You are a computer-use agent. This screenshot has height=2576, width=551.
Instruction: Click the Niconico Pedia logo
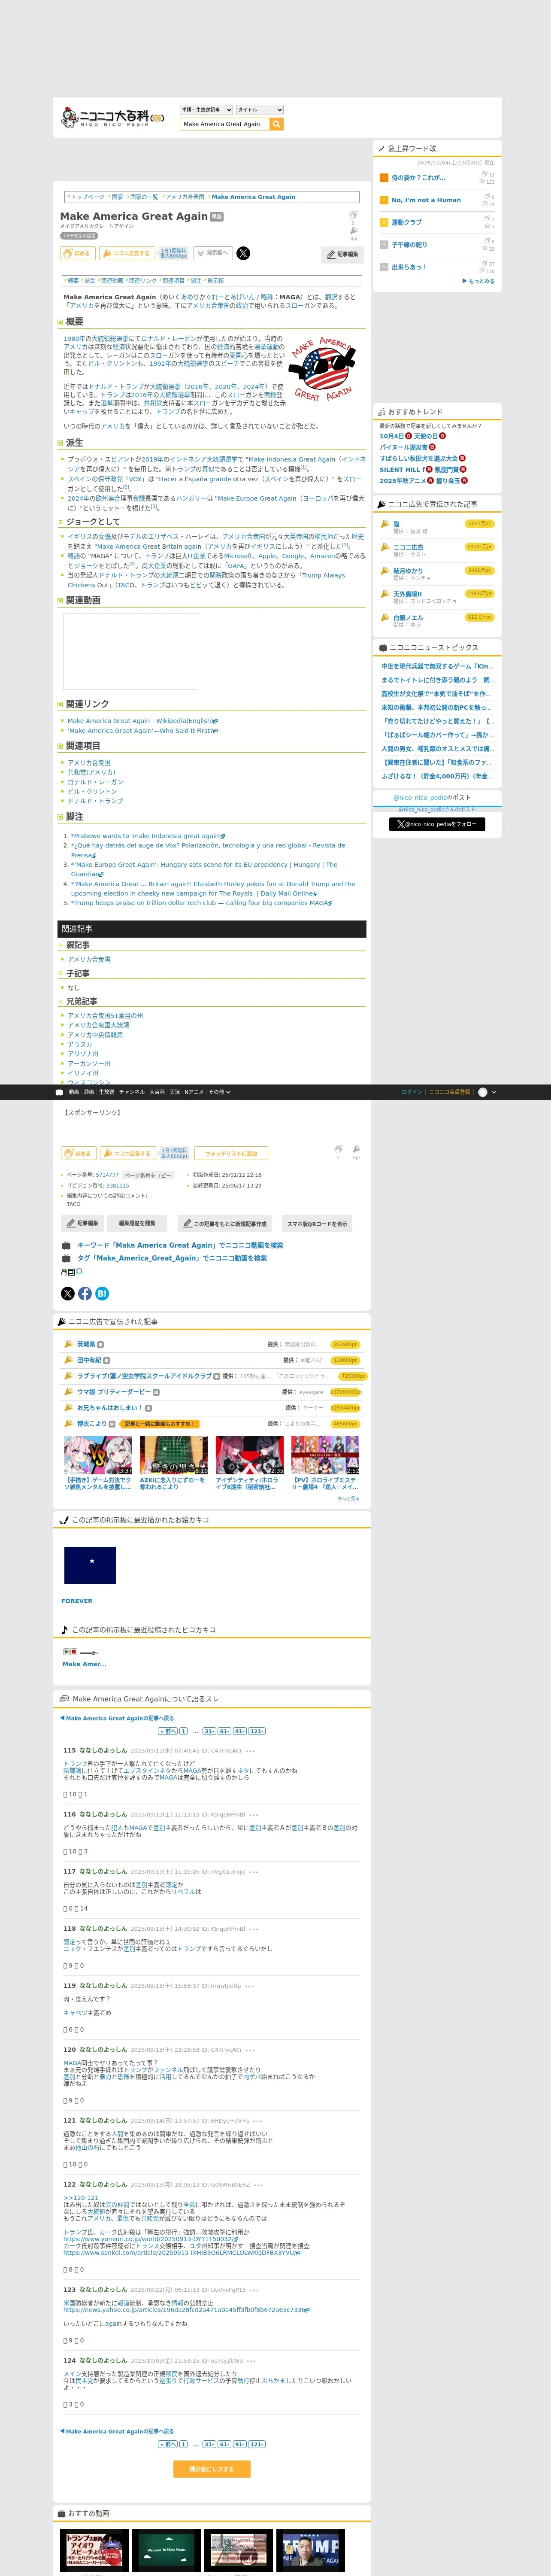(x=112, y=117)
